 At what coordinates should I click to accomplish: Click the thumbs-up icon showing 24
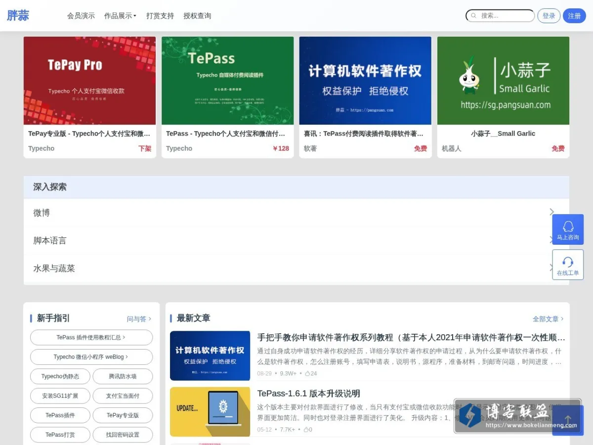click(307, 373)
